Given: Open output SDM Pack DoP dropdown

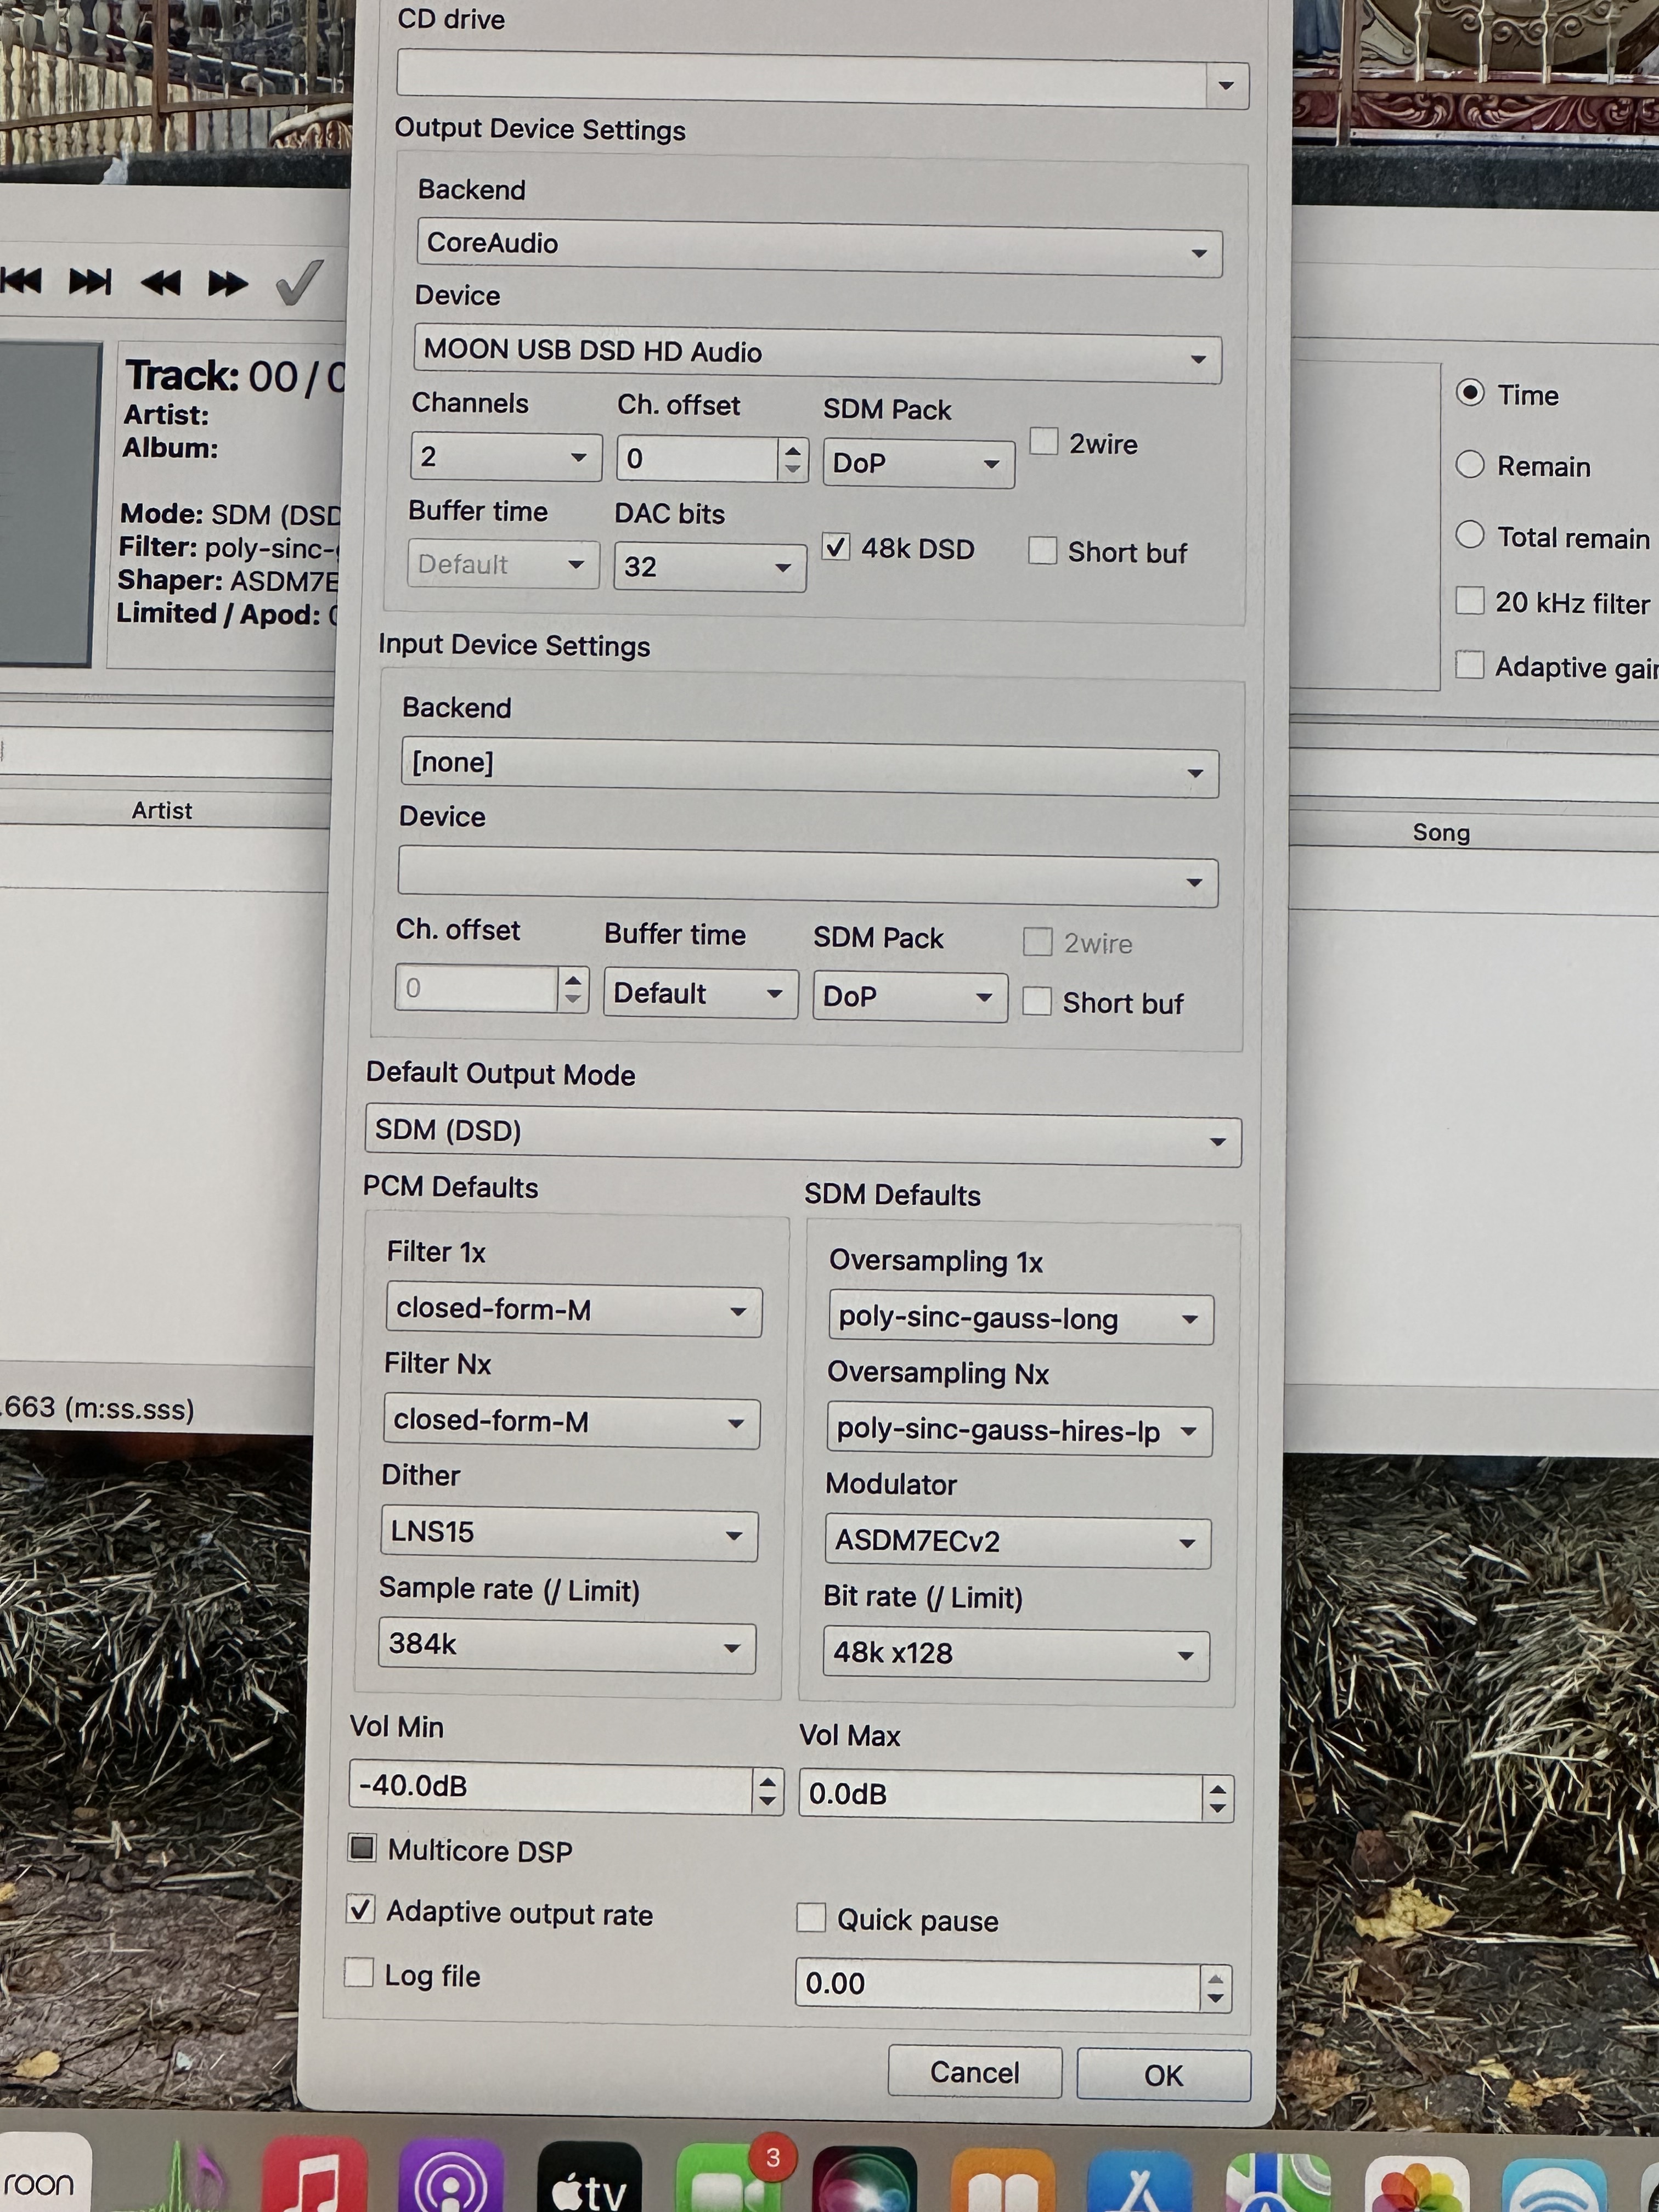Looking at the screenshot, I should tap(919, 463).
